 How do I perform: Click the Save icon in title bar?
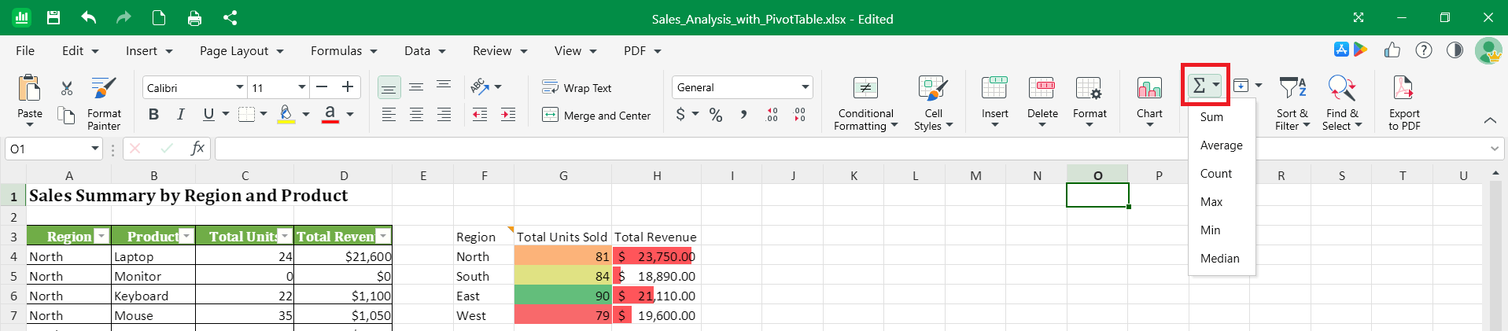point(53,17)
